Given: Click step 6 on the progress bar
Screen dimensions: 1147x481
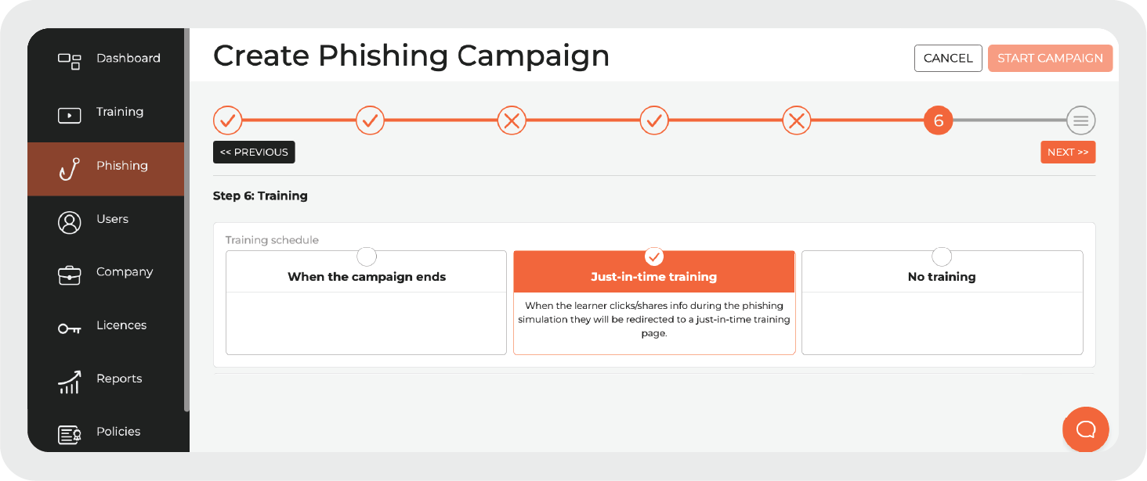Looking at the screenshot, I should click(938, 120).
